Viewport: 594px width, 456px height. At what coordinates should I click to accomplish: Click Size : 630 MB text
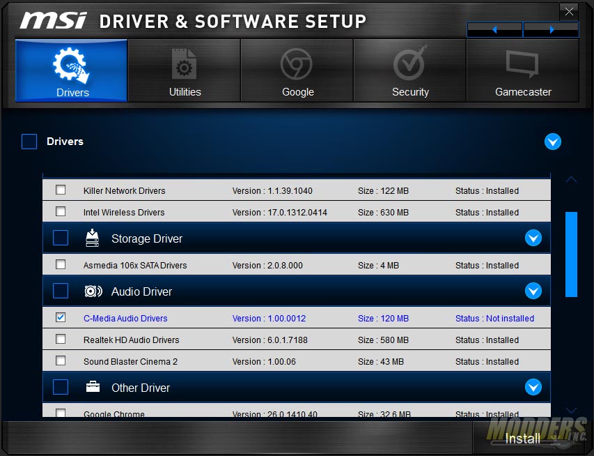click(384, 213)
